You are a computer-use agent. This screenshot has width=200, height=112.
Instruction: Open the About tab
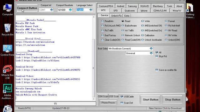179,6
